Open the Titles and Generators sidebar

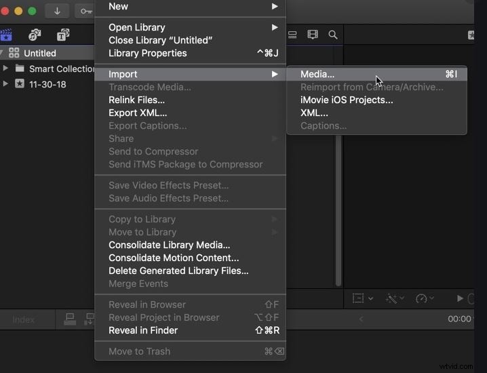[x=63, y=35]
